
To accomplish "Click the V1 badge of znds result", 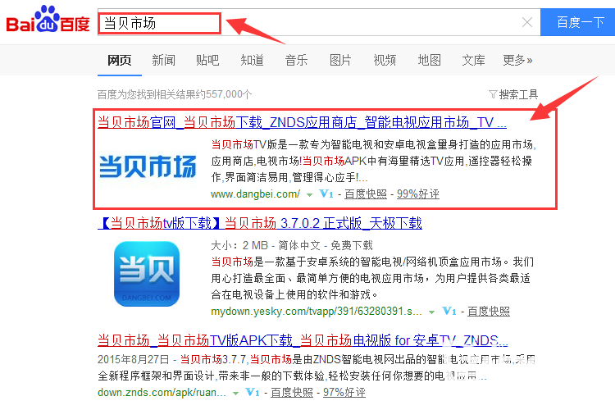I will tap(253, 392).
